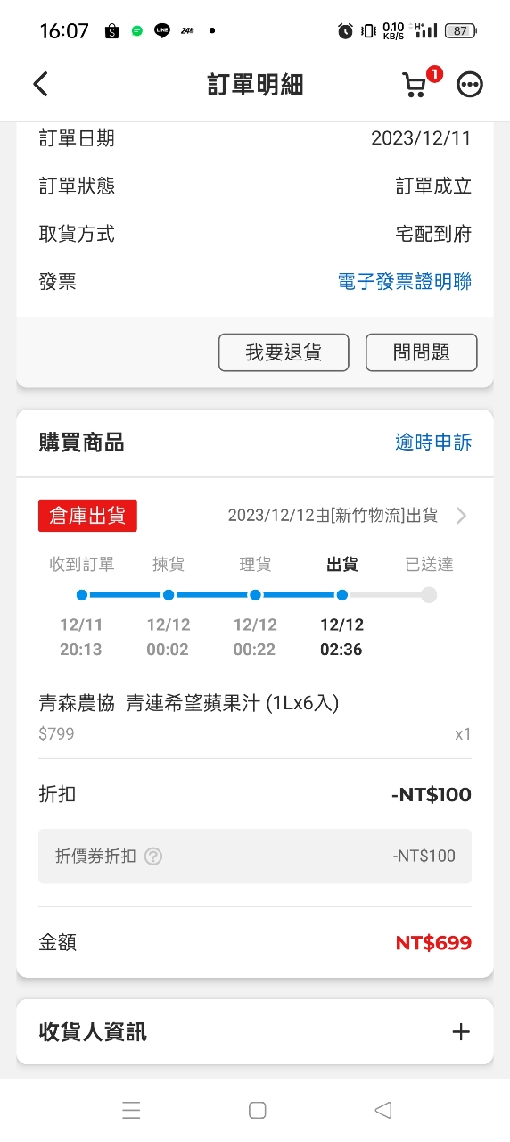The image size is (510, 1142).
Task: Open the 逾時申訴 link
Action: 433,443
